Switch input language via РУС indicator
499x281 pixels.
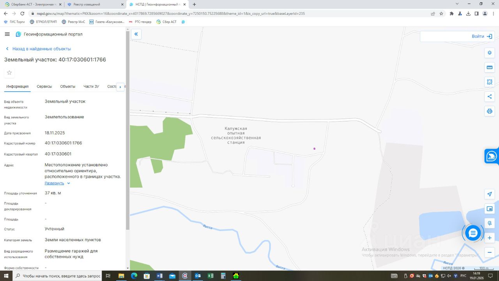[463, 276]
